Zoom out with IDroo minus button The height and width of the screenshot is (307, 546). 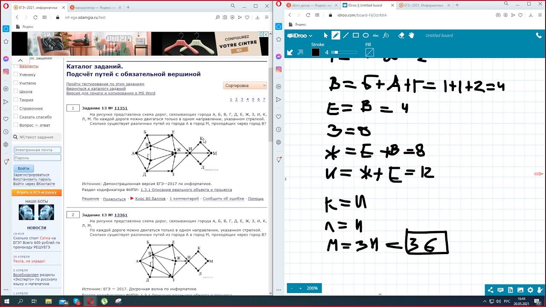click(x=292, y=288)
